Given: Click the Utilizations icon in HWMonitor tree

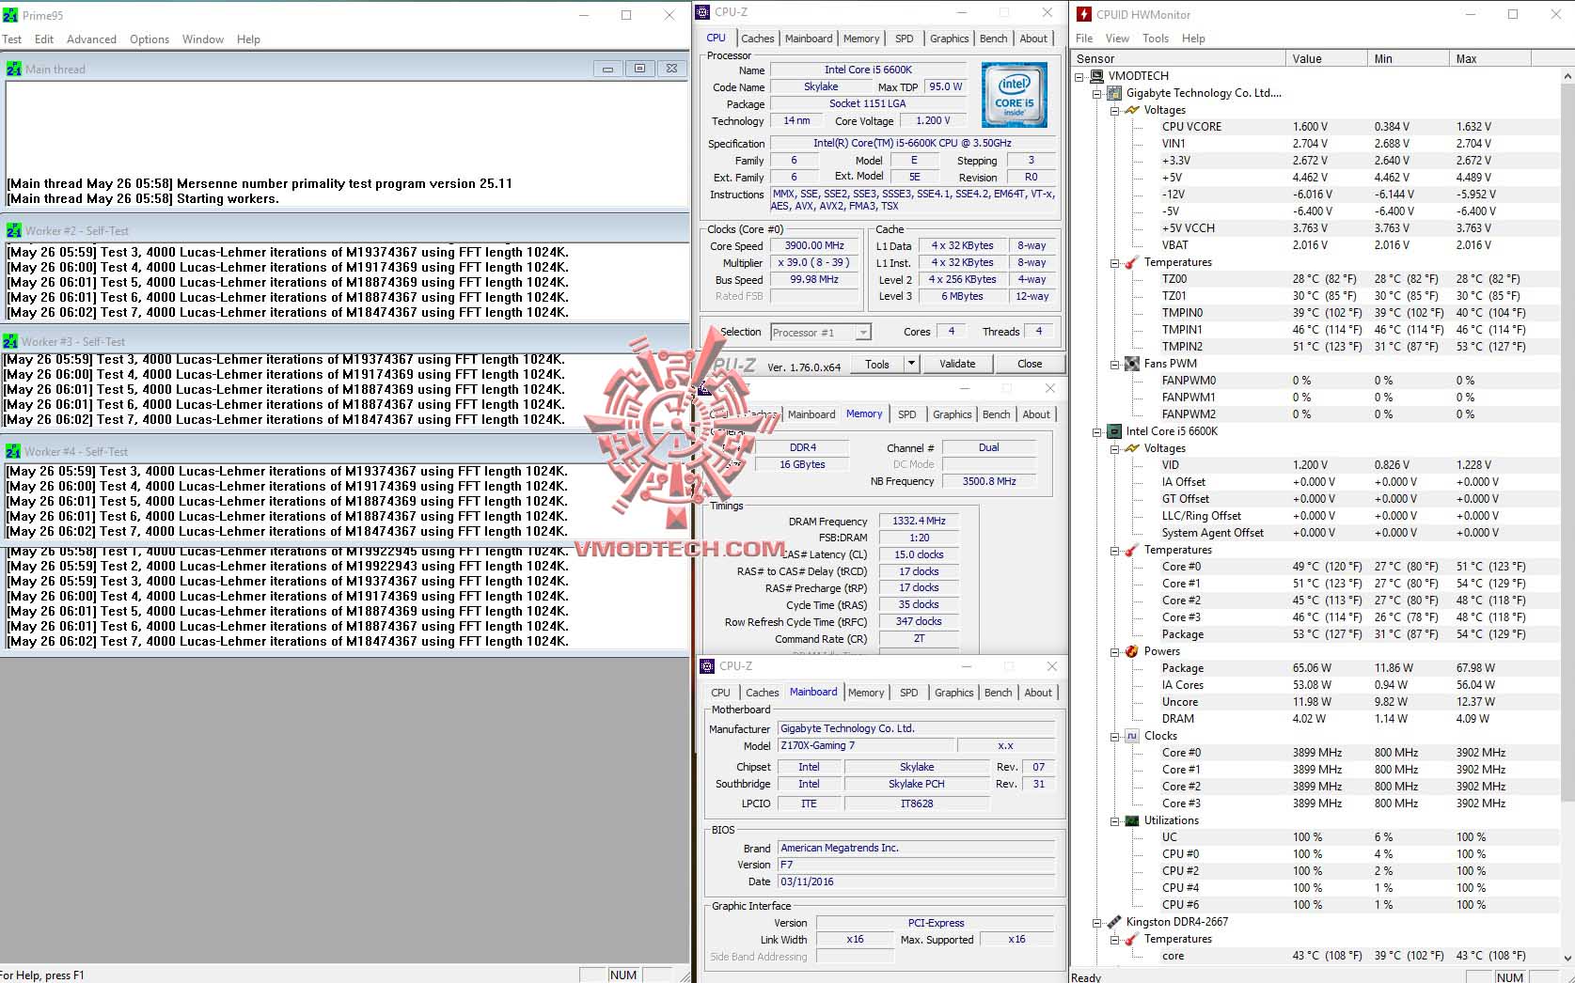Looking at the screenshot, I should 1132,820.
